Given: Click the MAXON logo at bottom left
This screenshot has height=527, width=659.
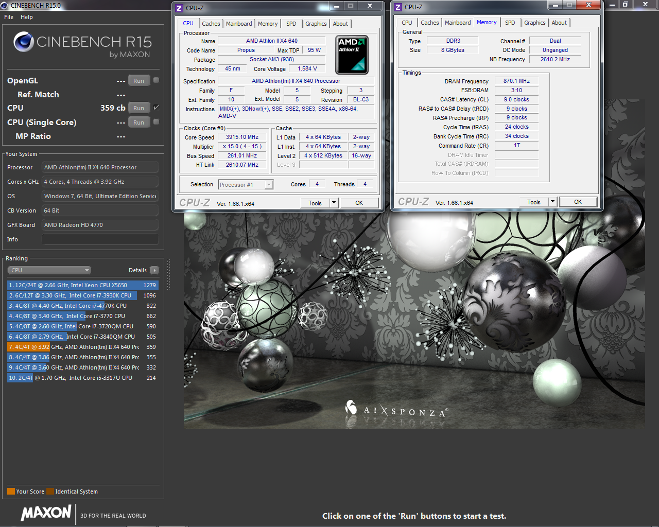Looking at the screenshot, I should 46,513.
